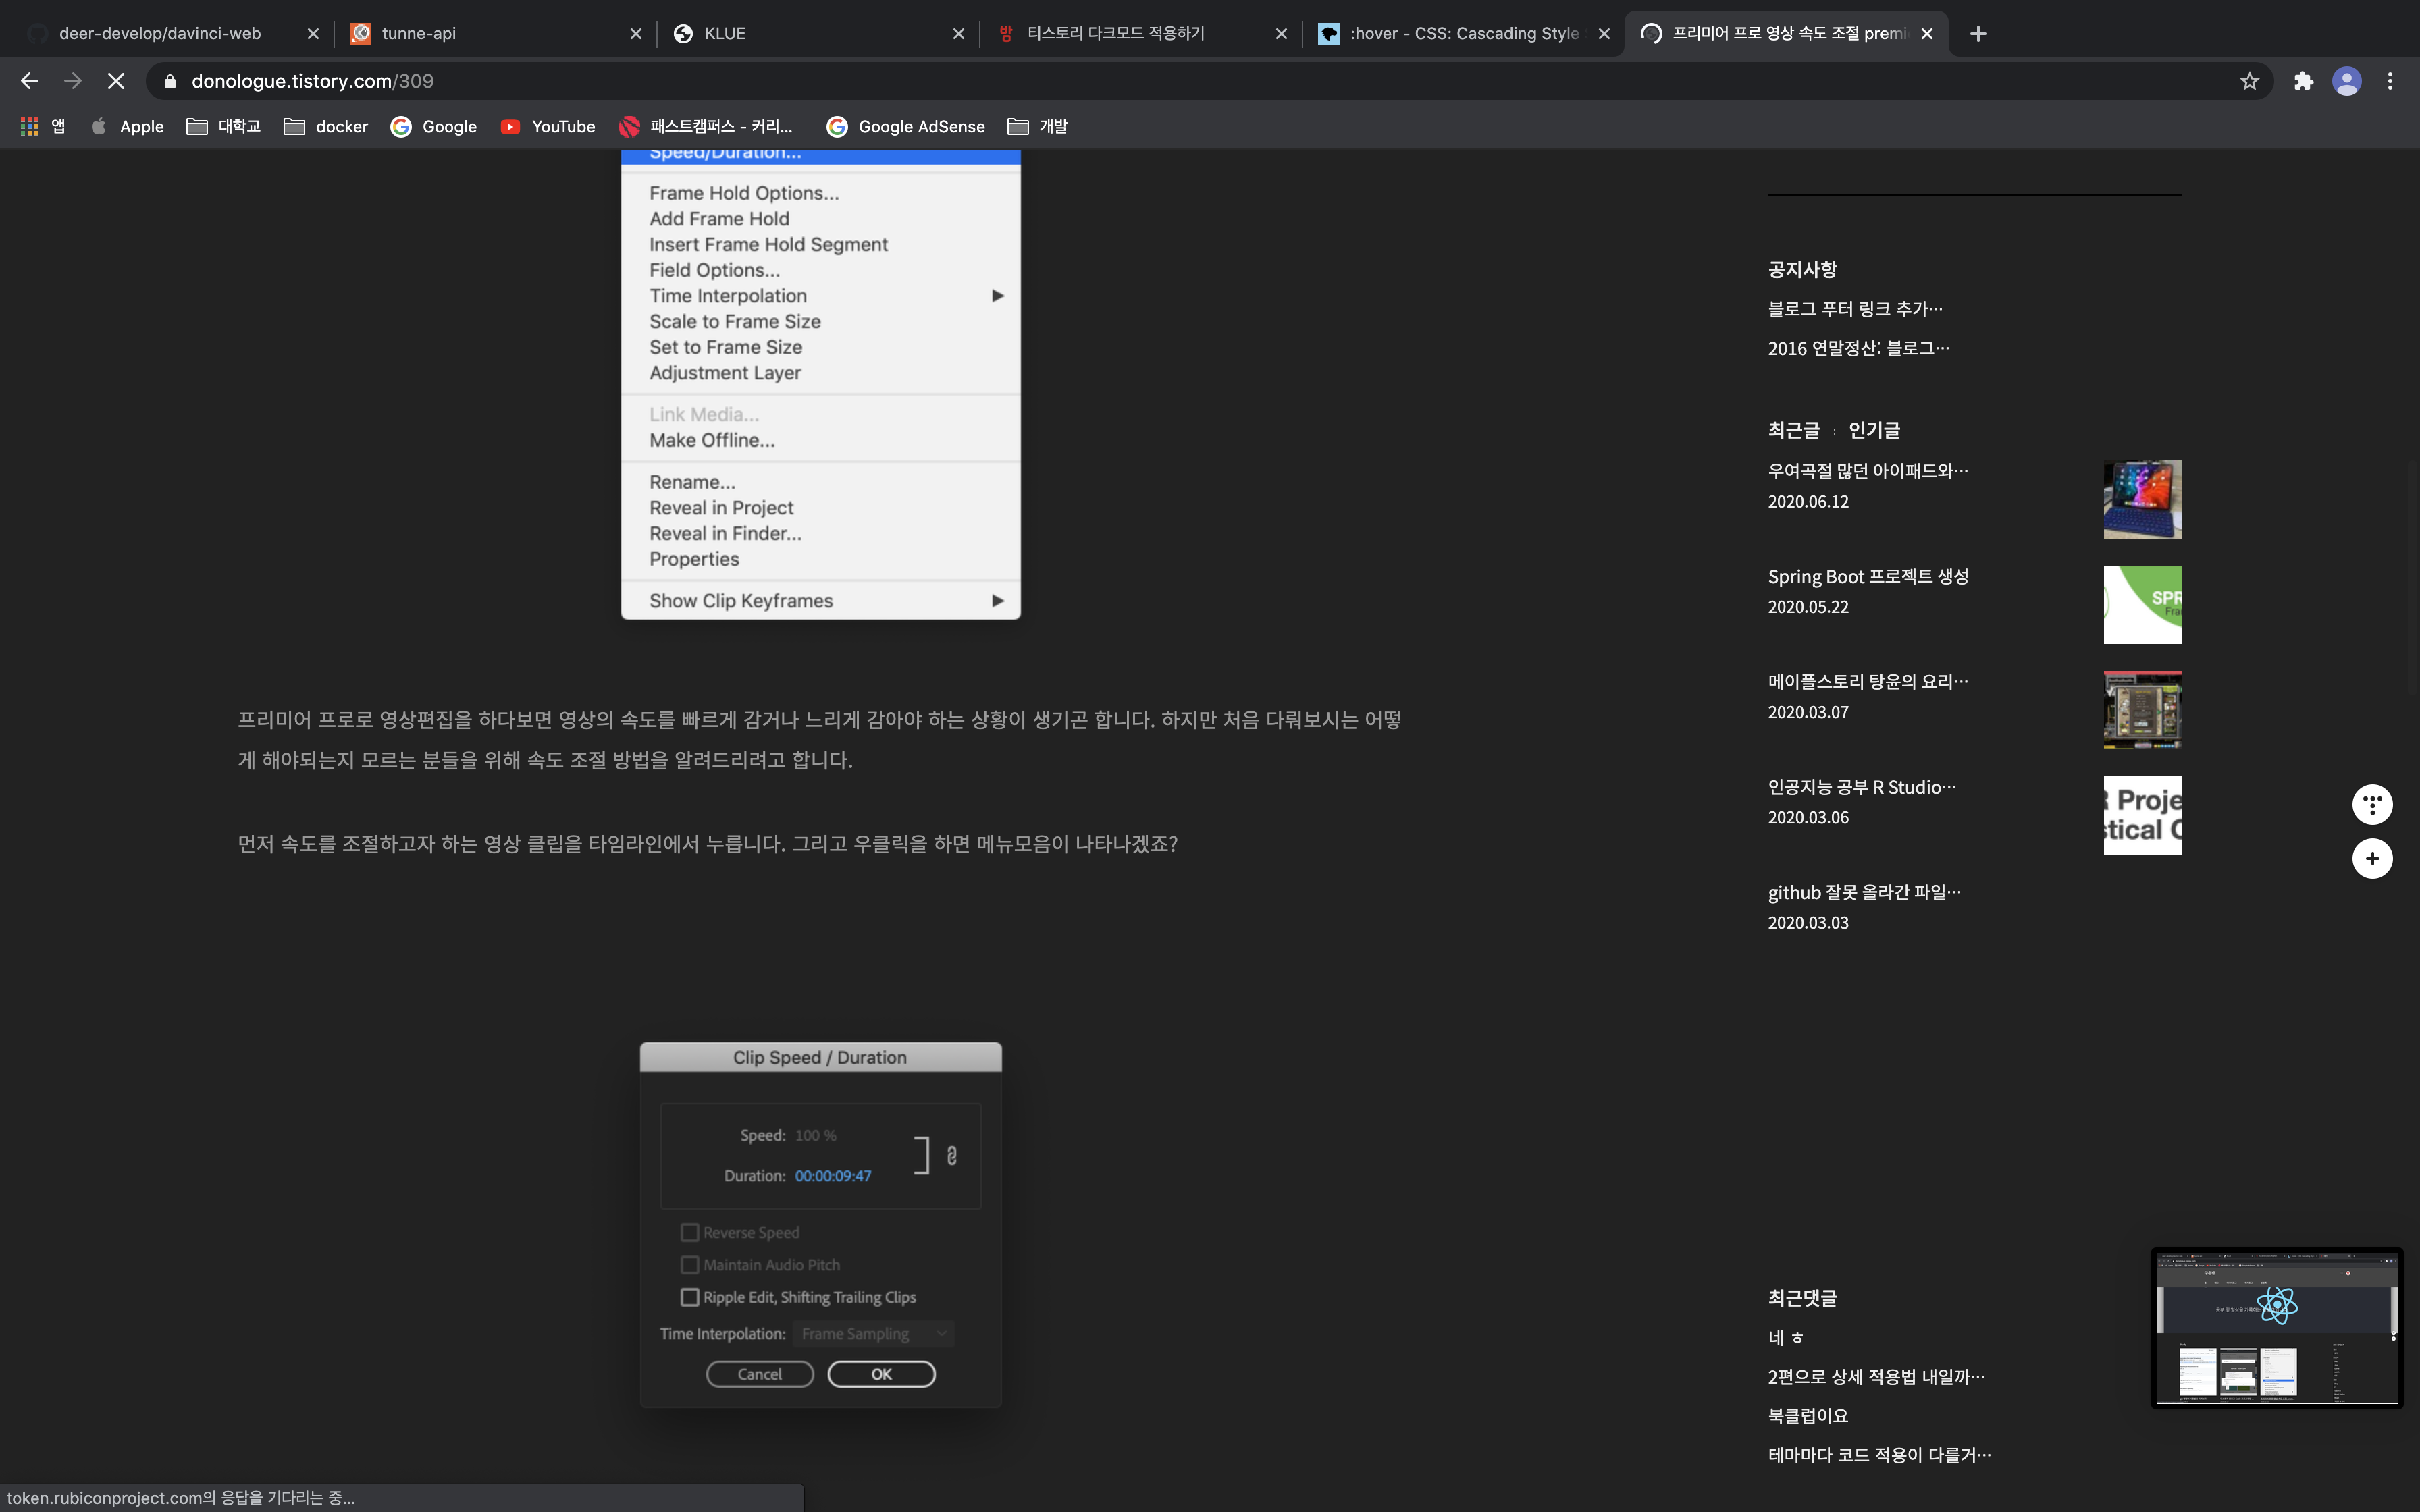Select Add Frame Hold menu entry
This screenshot has height=1512, width=2420.
719,219
